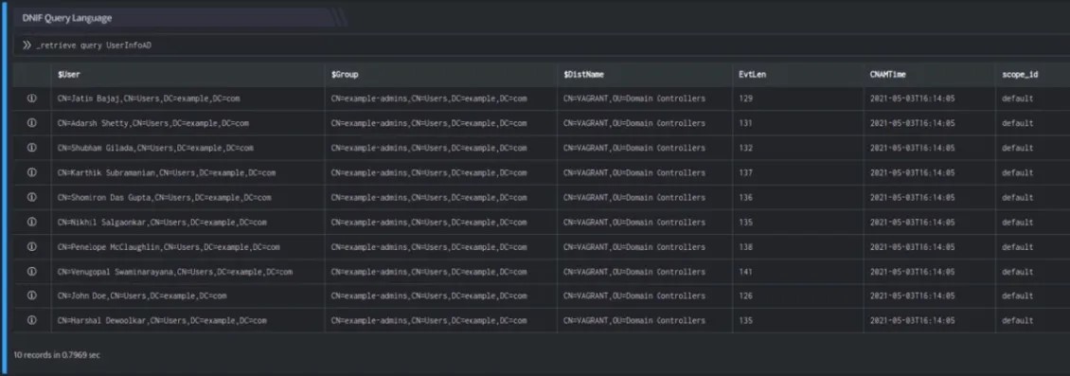Click CNAMTime cell in Shubham Gilada row
This screenshot has width=1070, height=376.
tap(930, 148)
